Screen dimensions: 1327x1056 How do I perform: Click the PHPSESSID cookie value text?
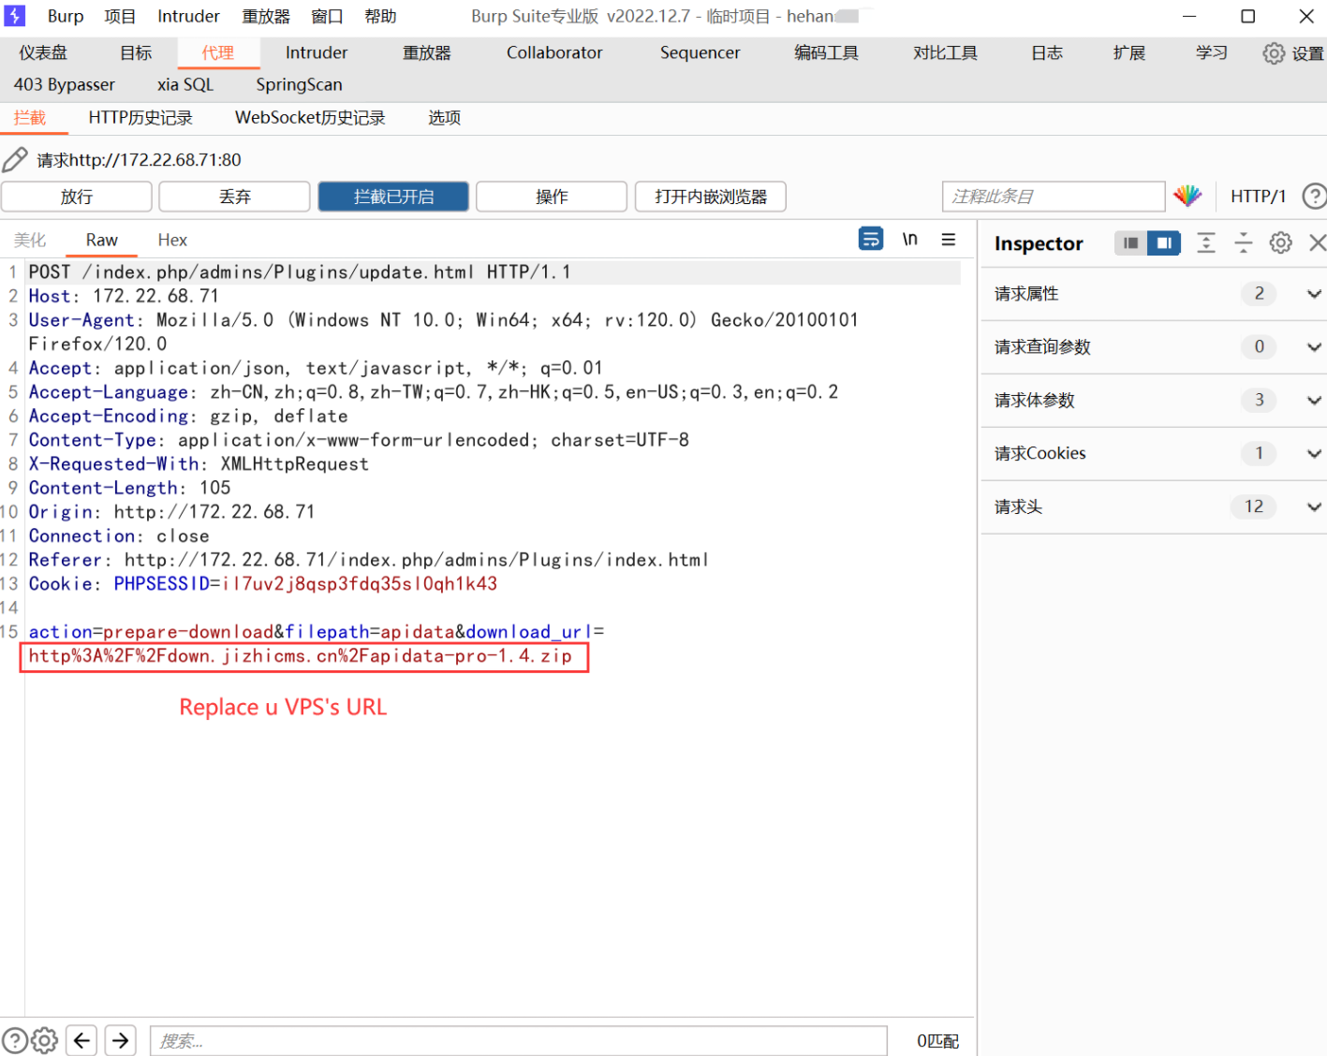[360, 584]
